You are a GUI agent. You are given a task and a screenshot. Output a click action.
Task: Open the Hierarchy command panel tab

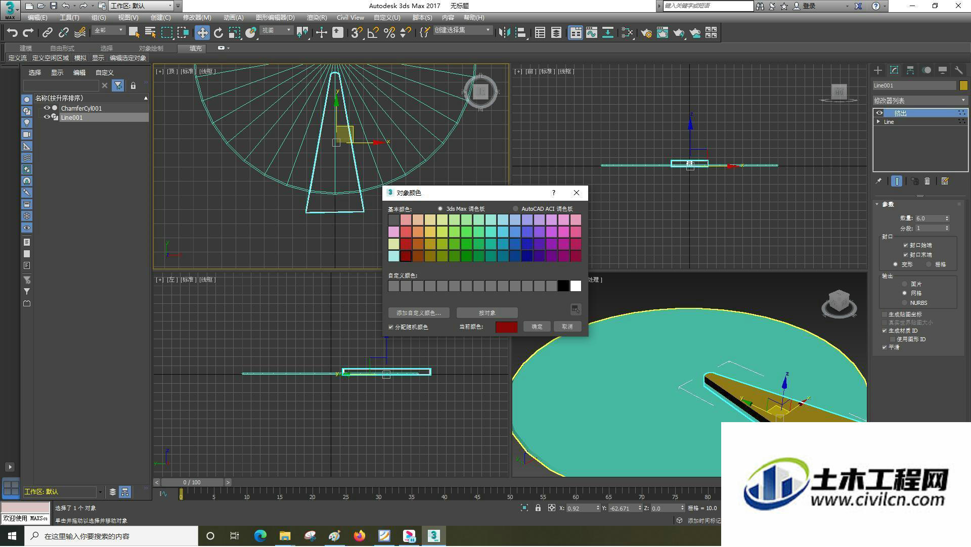[910, 70]
